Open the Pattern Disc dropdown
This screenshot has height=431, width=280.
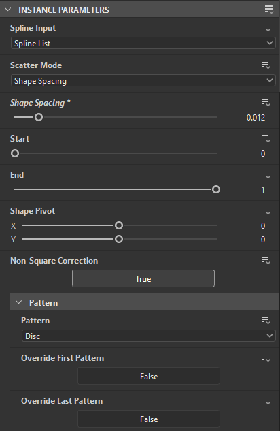pyautogui.click(x=149, y=336)
